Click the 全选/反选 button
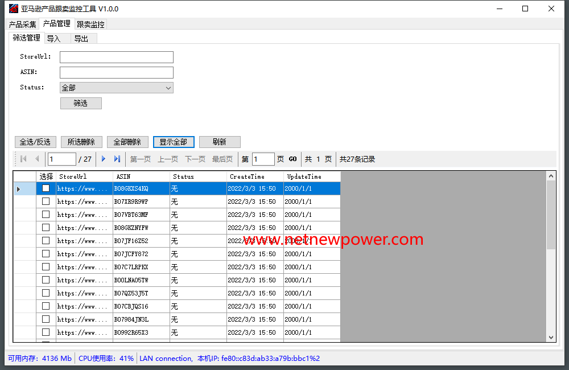This screenshot has height=370, width=569. pyautogui.click(x=35, y=142)
